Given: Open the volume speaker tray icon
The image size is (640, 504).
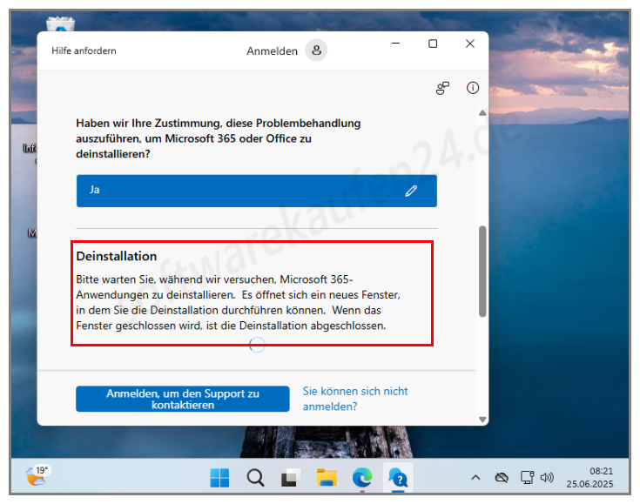Looking at the screenshot, I should (547, 478).
